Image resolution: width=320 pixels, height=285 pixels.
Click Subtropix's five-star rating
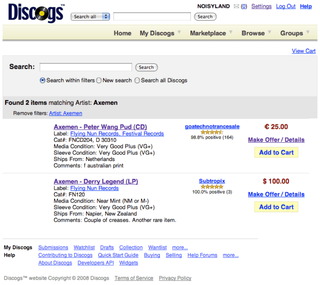click(212, 187)
